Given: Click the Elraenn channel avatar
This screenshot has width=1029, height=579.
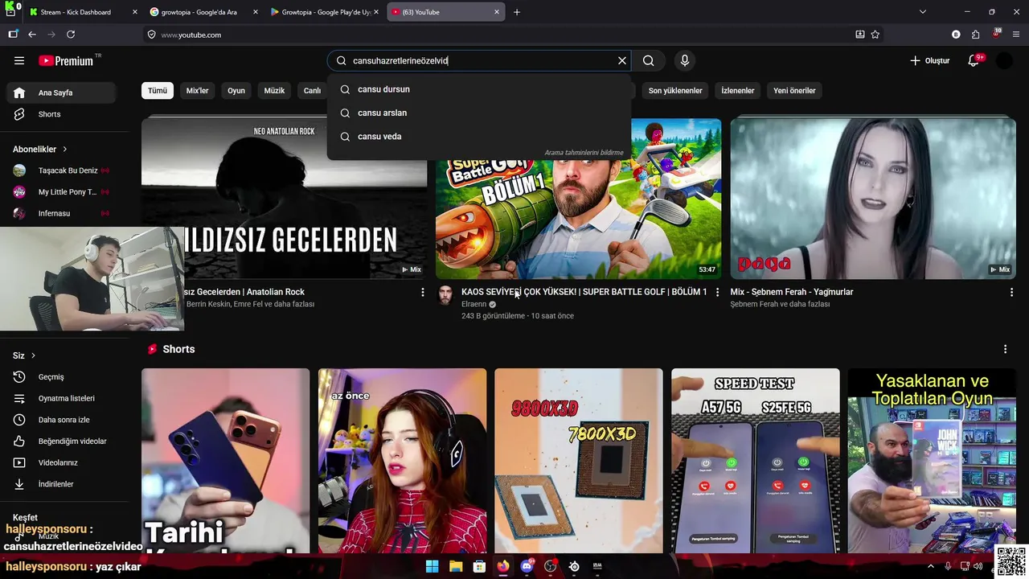Looking at the screenshot, I should 445,295.
